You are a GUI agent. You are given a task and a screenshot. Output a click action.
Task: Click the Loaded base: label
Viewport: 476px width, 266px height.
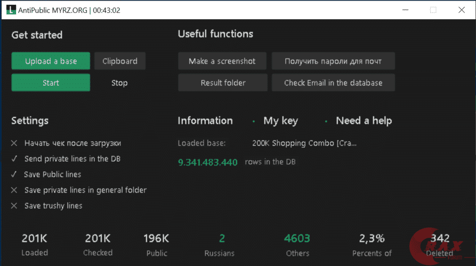[201, 143]
